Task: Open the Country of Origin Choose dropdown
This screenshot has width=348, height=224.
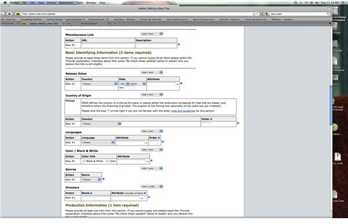Action: 101,124
